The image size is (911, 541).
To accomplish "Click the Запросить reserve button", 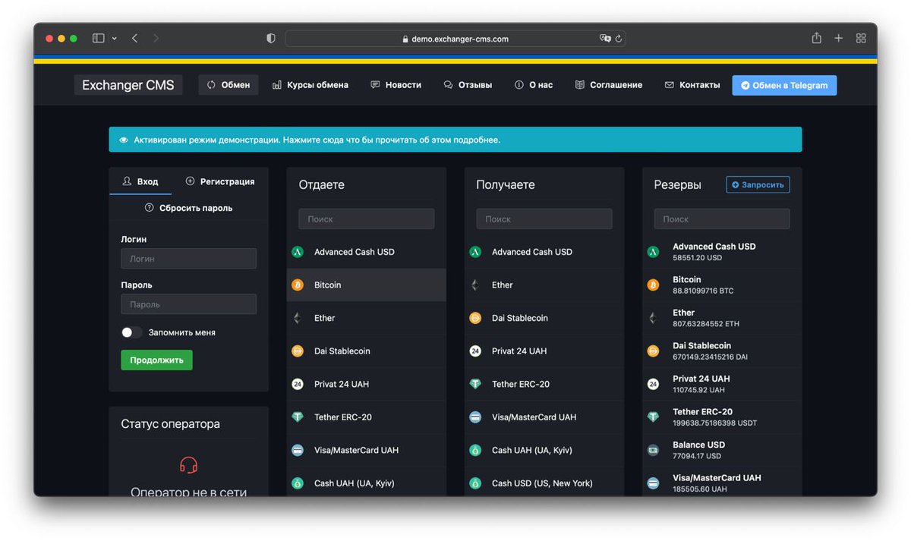I will pos(758,184).
